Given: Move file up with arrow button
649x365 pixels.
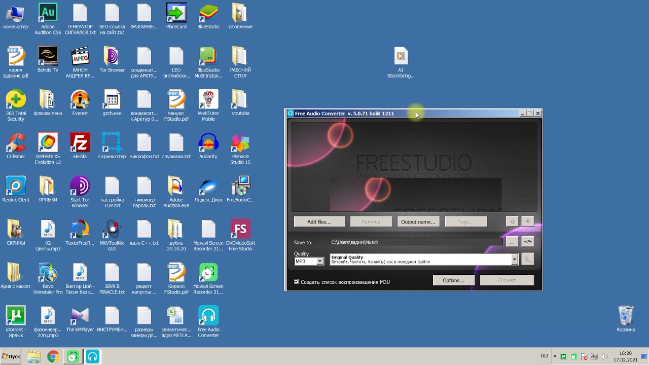Looking at the screenshot, I should (512, 222).
